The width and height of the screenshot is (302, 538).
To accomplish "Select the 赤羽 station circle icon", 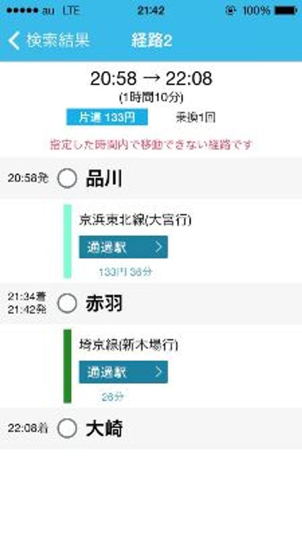I will [x=66, y=303].
